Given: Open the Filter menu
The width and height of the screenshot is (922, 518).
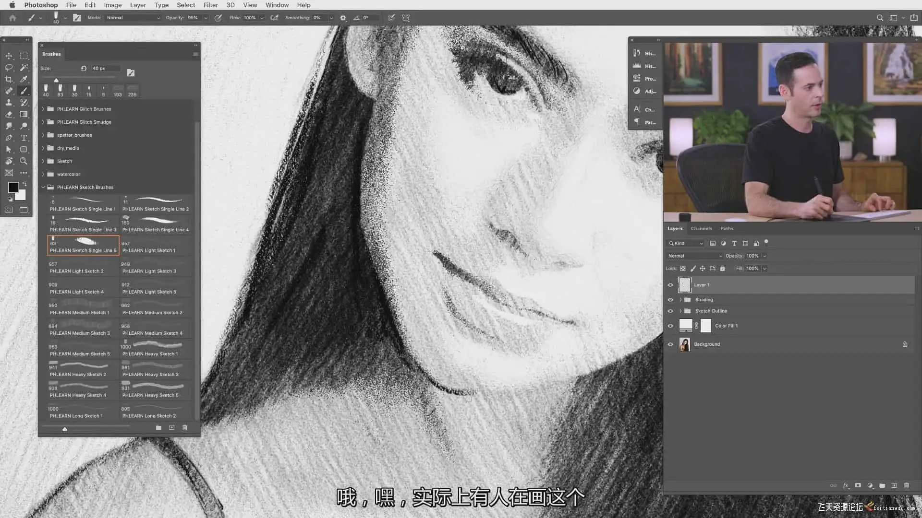Looking at the screenshot, I should click(x=210, y=5).
